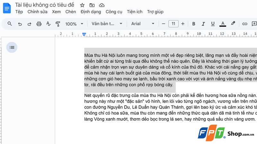Screen dimensions: 257x144
Task: Open the Chỉnh sửa menu
Action: point(37,12)
